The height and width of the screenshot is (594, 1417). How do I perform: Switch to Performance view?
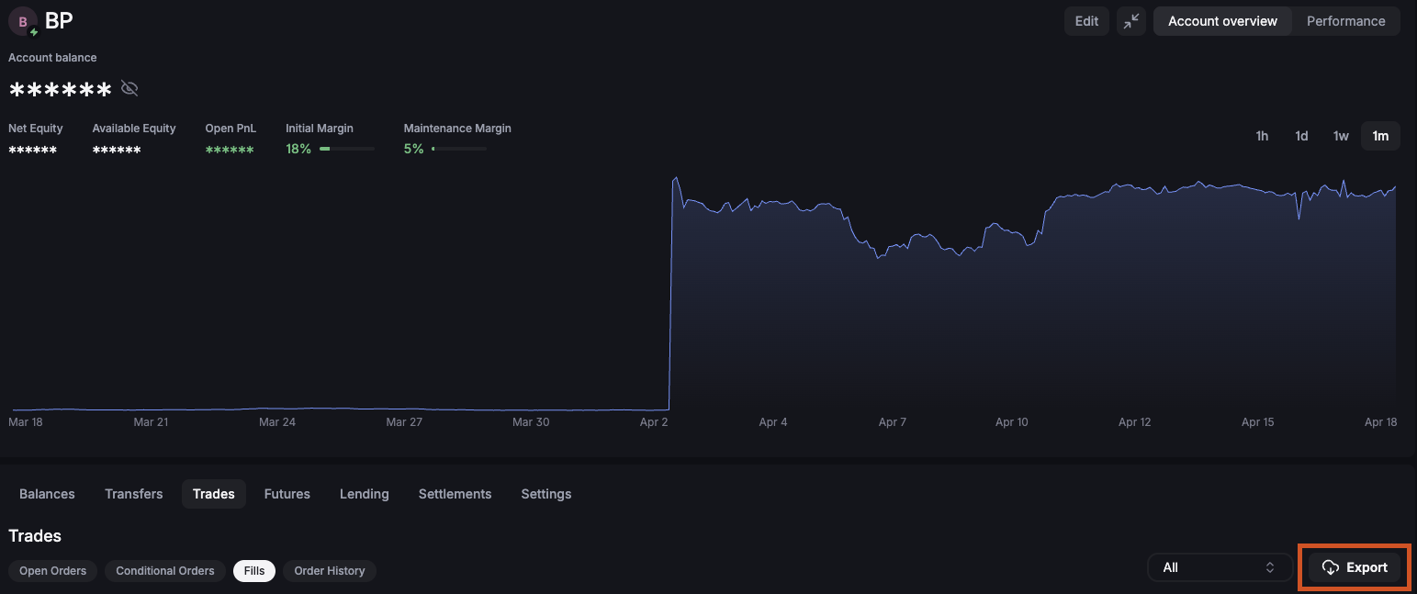coord(1345,21)
